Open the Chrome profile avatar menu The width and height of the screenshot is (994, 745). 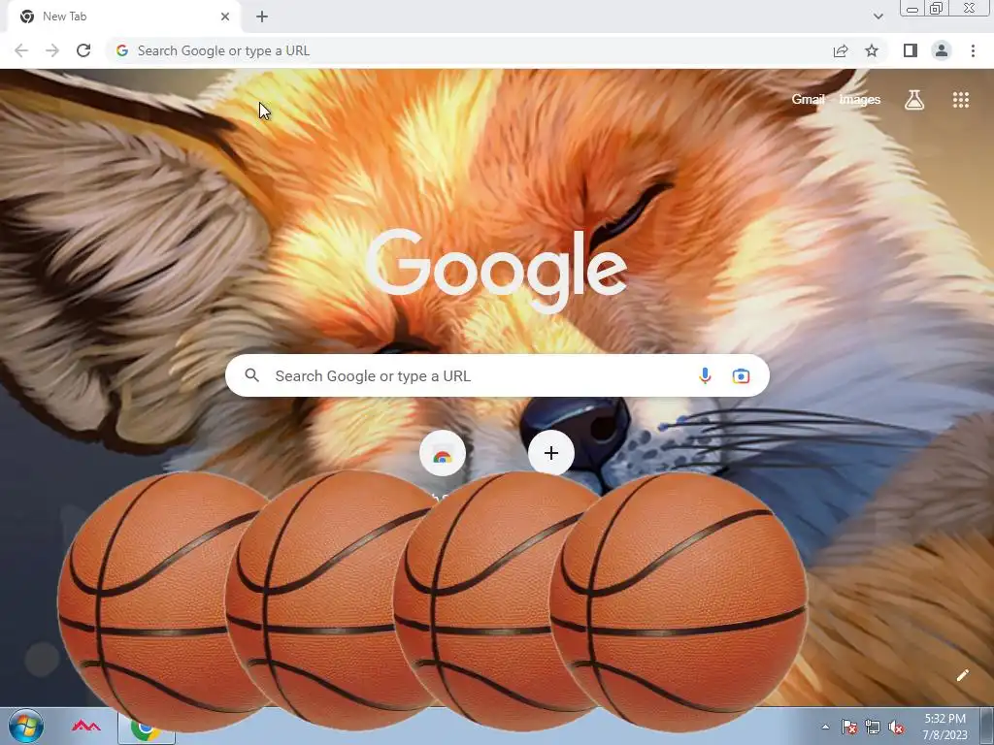[942, 50]
